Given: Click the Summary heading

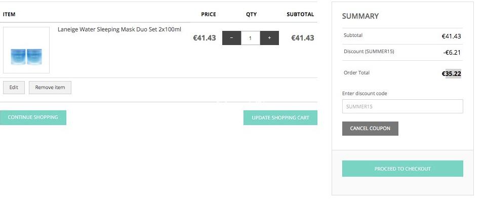Looking at the screenshot, I should pos(360,16).
